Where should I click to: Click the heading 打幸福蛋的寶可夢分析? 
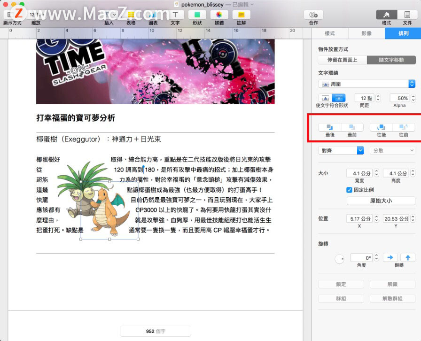[76, 118]
